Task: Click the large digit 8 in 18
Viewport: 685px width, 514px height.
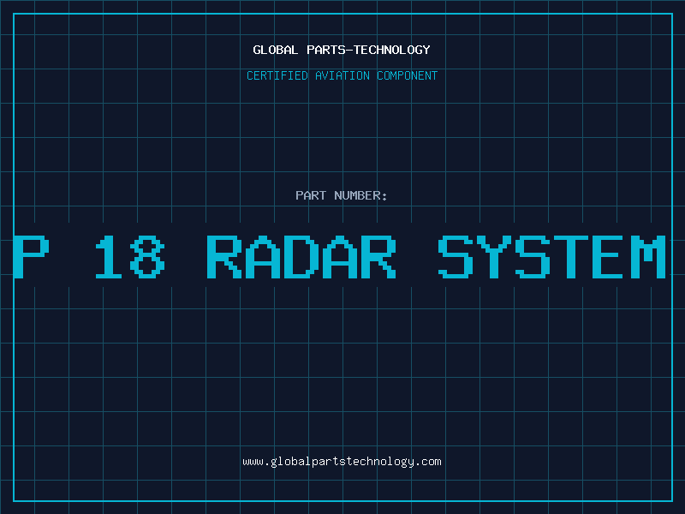Action: coord(149,256)
